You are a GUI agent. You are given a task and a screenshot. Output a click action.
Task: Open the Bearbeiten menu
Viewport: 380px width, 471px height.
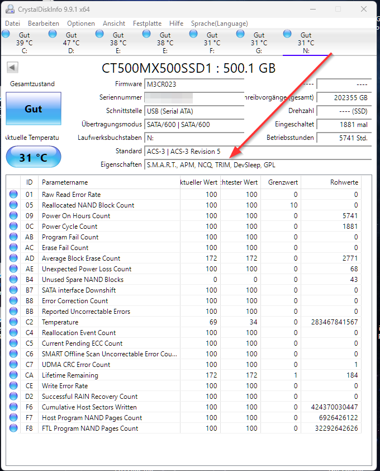(x=44, y=23)
